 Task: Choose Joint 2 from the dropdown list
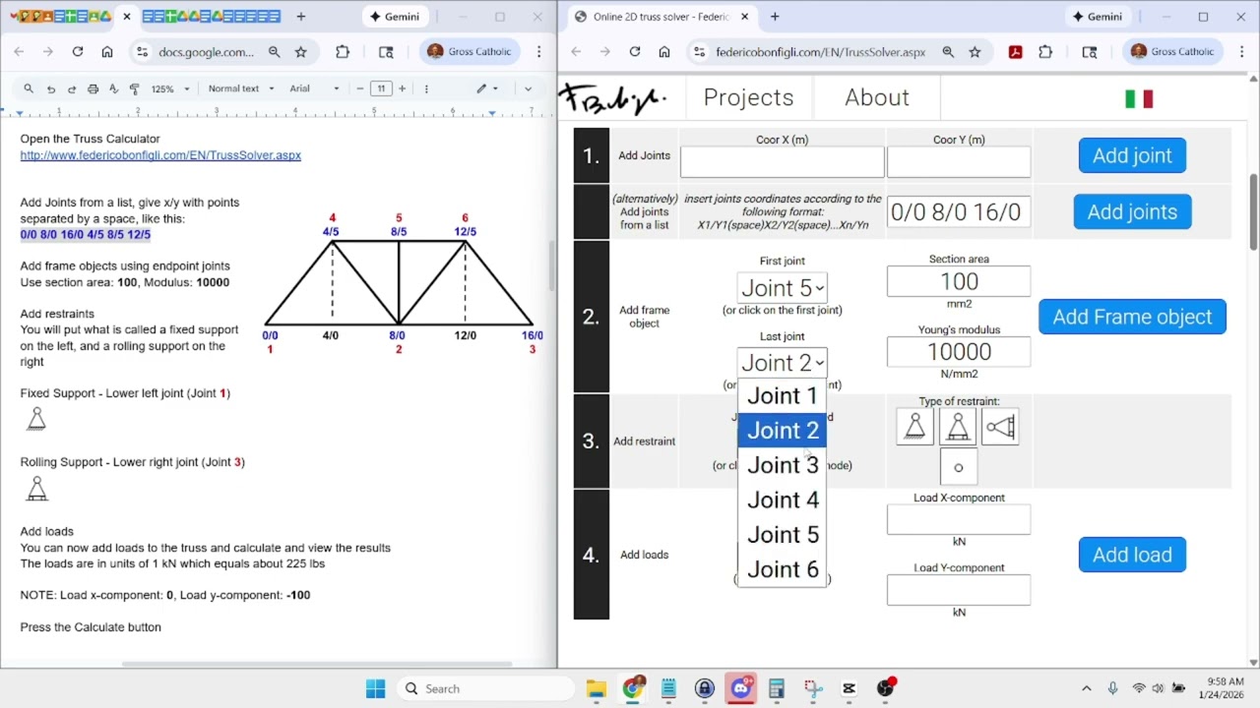tap(783, 430)
